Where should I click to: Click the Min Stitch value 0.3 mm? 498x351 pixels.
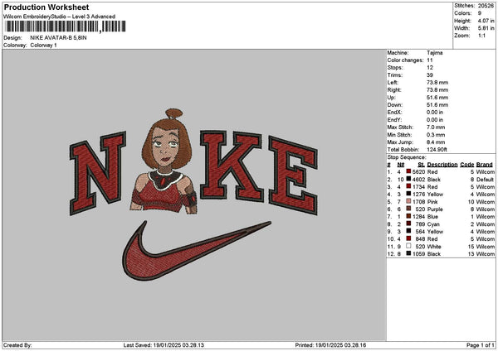[x=436, y=135]
